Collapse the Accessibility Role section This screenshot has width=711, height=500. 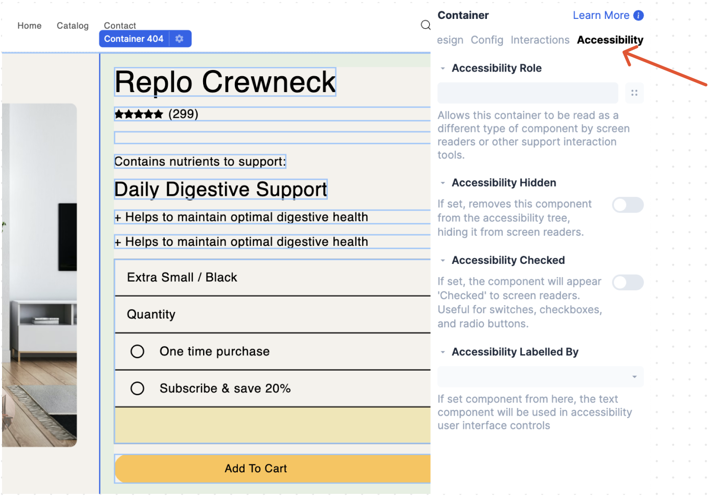pyautogui.click(x=443, y=69)
